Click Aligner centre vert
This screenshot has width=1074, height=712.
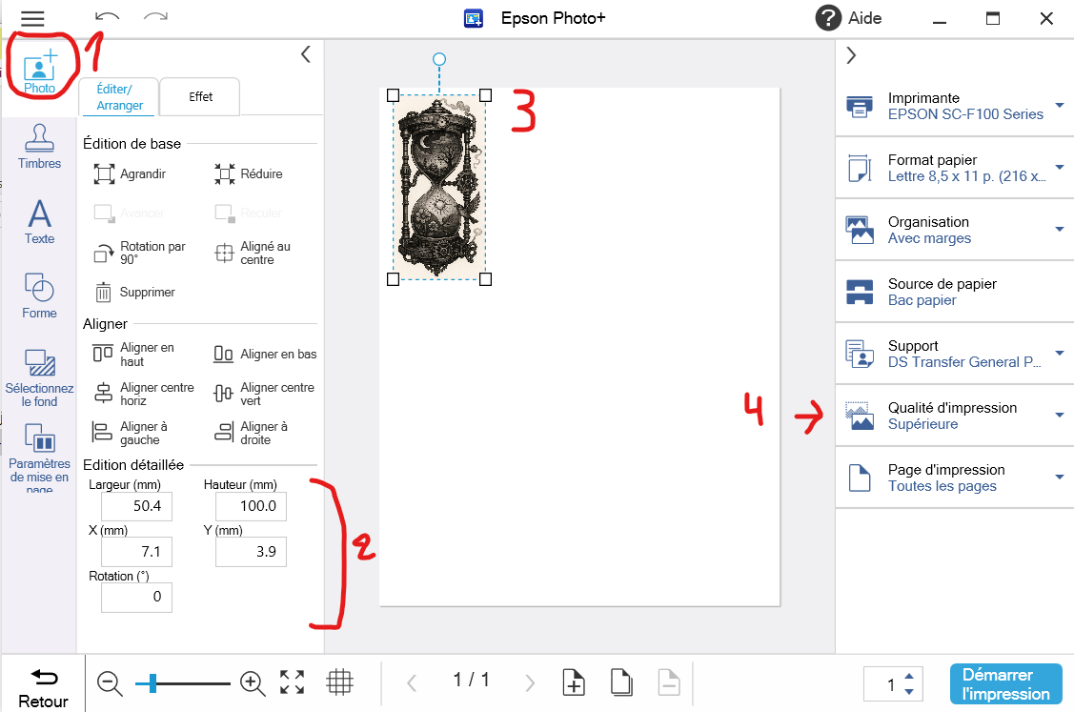coord(264,394)
